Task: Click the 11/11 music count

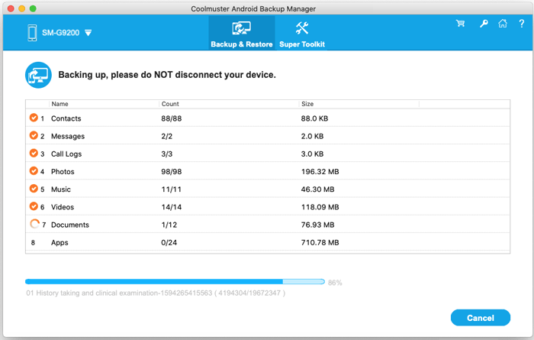Action: pos(172,189)
